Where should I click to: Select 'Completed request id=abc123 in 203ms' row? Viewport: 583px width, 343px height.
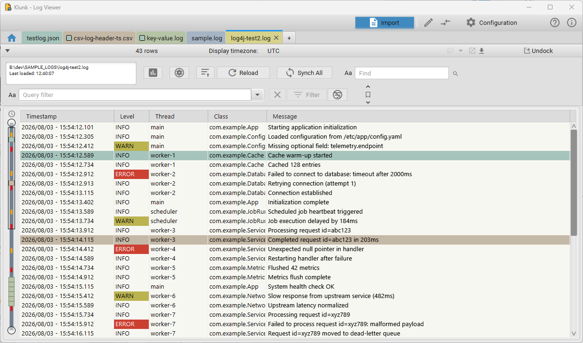pyautogui.click(x=295, y=239)
